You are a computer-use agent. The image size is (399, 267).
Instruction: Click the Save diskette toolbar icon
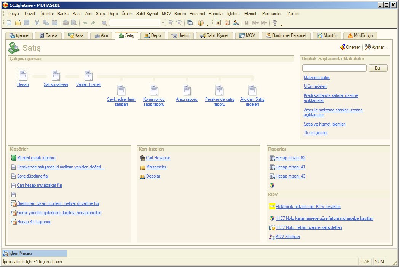[26, 23]
